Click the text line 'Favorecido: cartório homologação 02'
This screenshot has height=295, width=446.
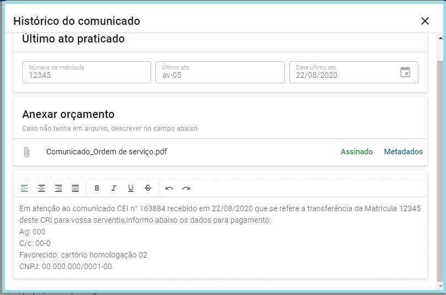[x=83, y=255]
